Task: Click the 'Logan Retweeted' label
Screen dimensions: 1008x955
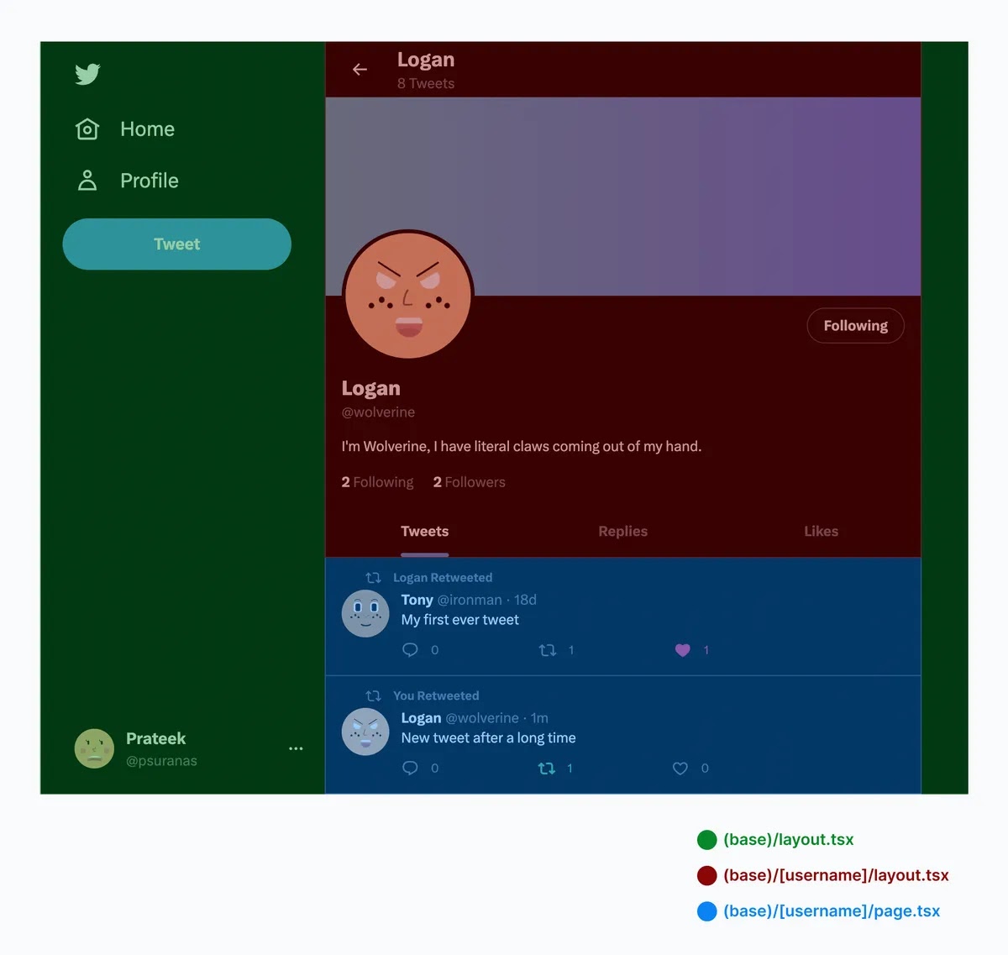Action: click(443, 578)
